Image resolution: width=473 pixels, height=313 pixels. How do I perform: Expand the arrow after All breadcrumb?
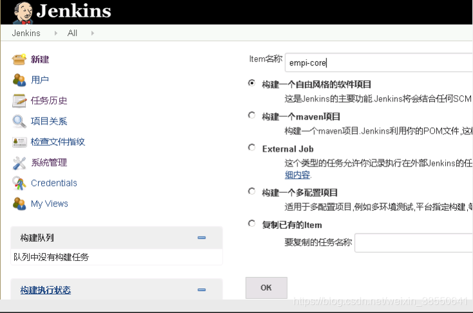point(93,33)
